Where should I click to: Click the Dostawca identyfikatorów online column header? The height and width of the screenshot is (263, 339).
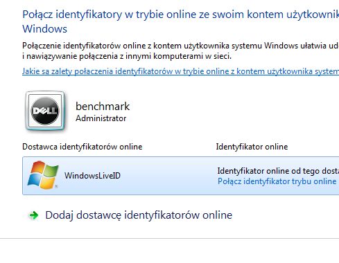tap(82, 147)
